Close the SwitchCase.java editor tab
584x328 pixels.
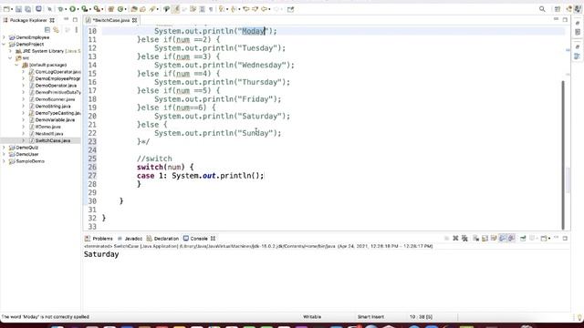point(134,20)
